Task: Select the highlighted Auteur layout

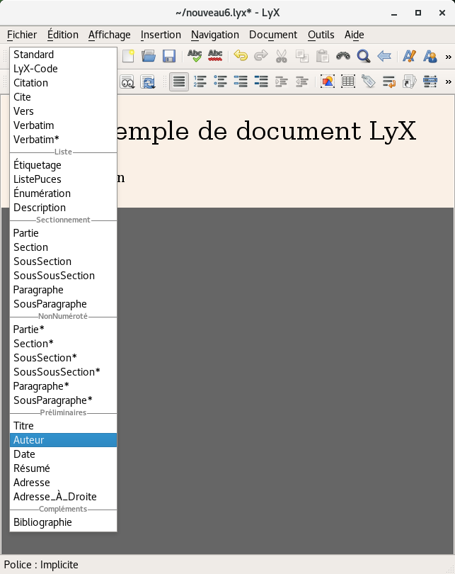Action: [x=63, y=440]
